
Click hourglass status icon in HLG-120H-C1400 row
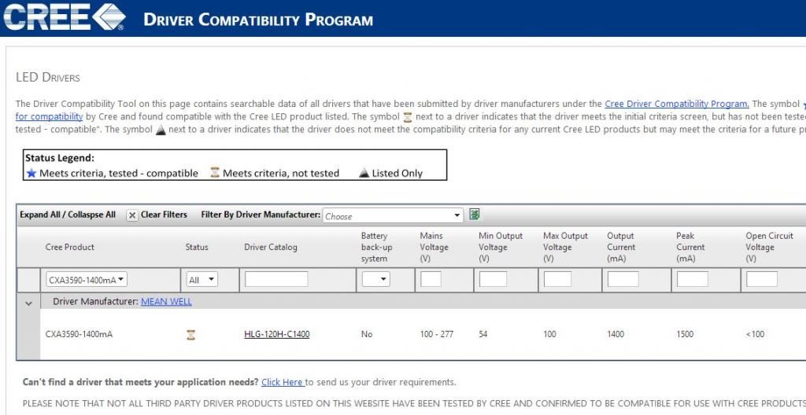(x=190, y=335)
